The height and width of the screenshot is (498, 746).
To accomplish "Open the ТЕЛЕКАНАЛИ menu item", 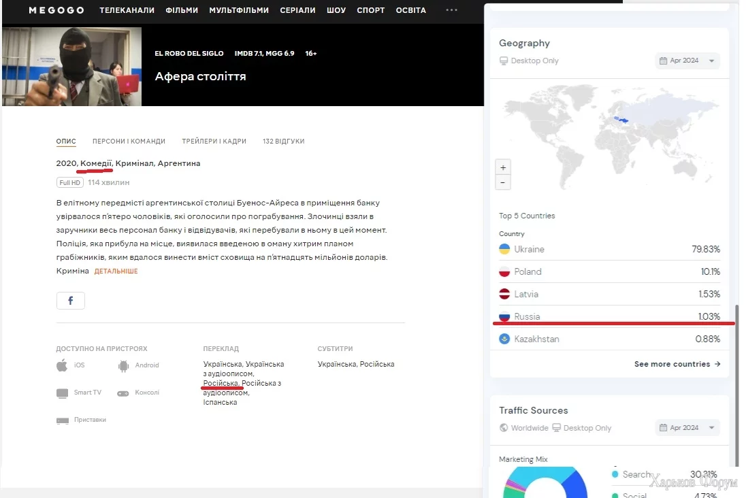I will (127, 10).
